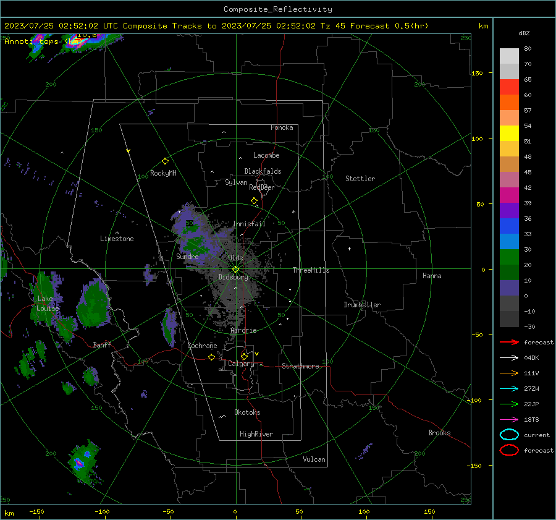556x520 pixels.
Task: Click the large green echo east of Lake Louise
Action: pos(94,303)
